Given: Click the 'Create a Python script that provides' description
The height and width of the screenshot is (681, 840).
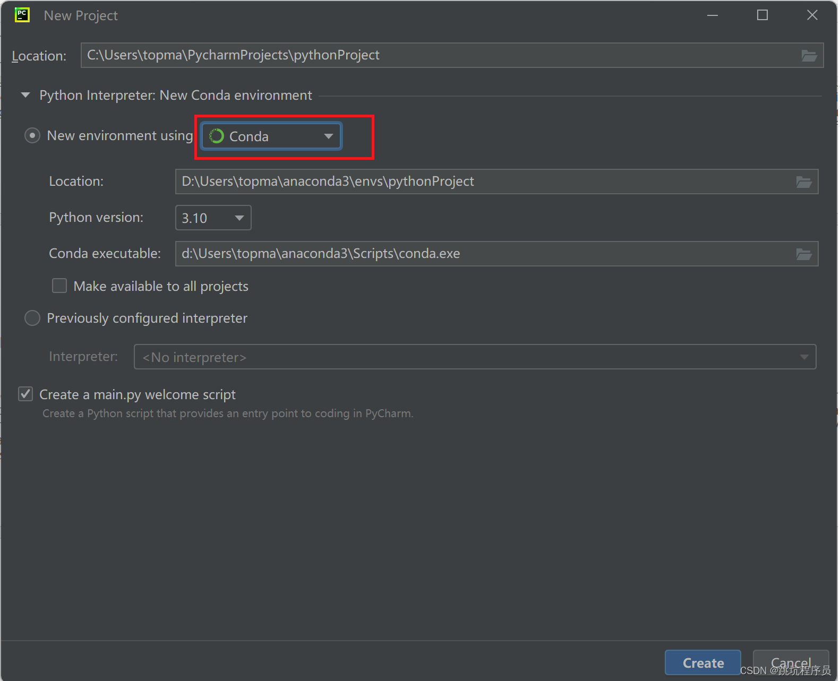Looking at the screenshot, I should [x=228, y=413].
